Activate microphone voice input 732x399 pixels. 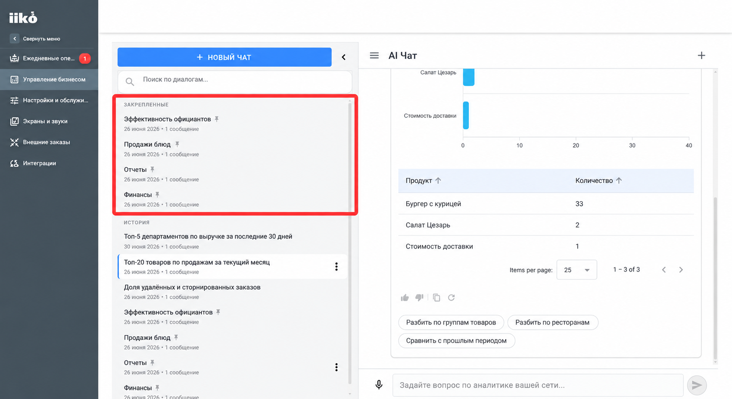click(x=379, y=385)
